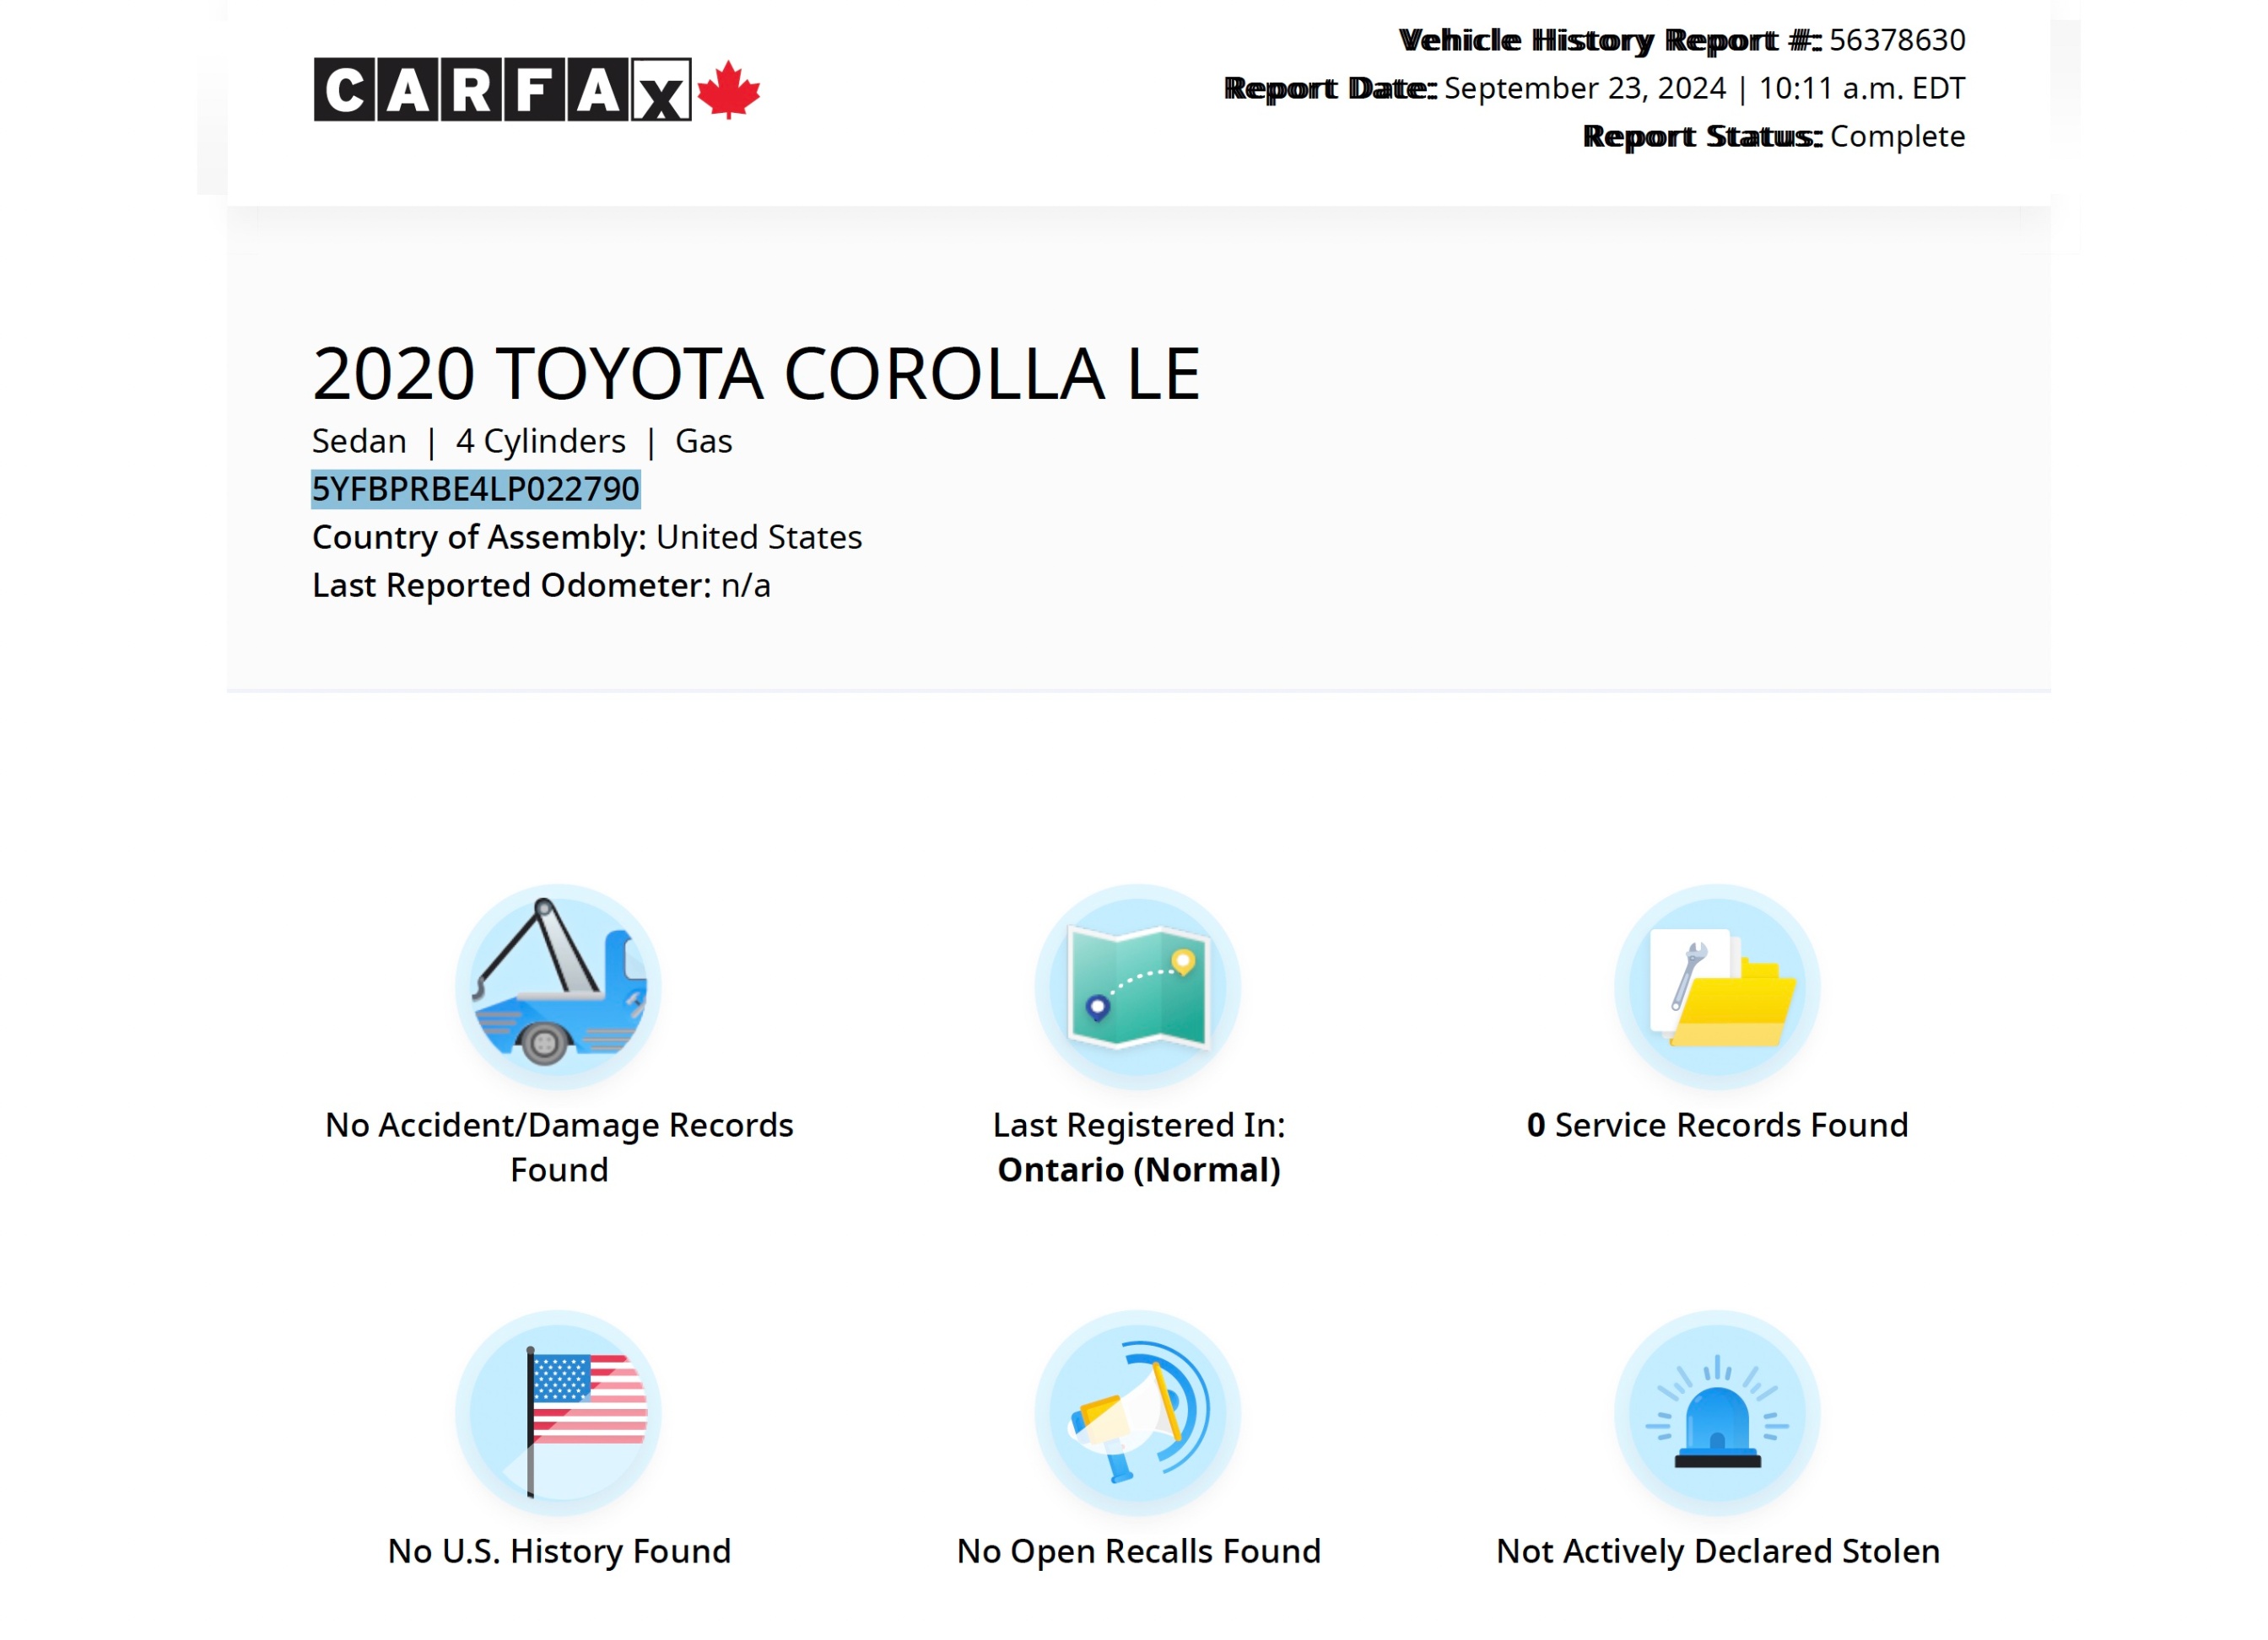
Task: Select the highlighted VIN 5YFBPRBE4LP022790
Action: pos(476,490)
